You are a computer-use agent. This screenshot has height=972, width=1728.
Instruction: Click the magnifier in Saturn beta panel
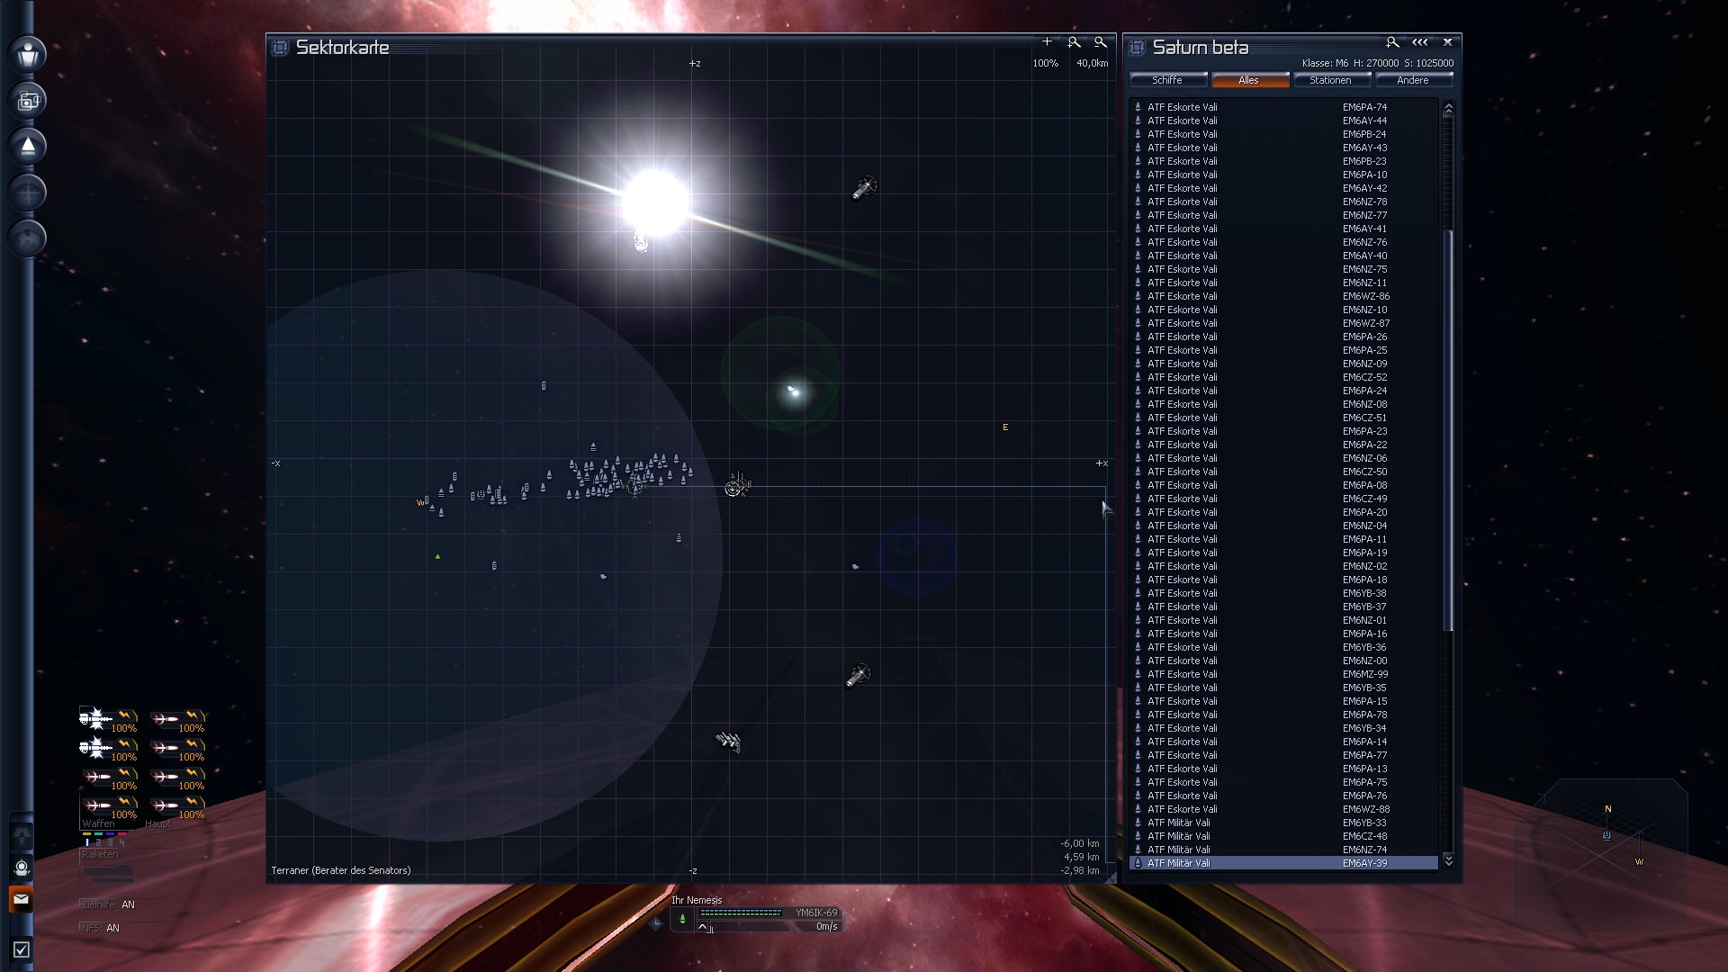point(1392,42)
